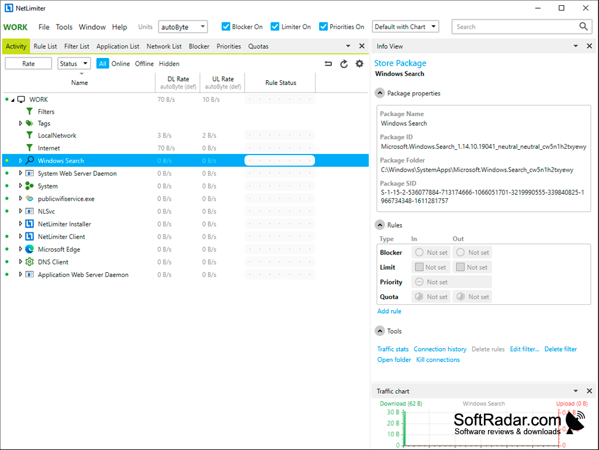Close the Traffic chart panel

click(x=589, y=391)
